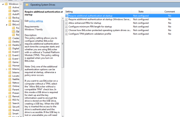Click the BitLocker folder icon in tree
This screenshot has height=117, width=180.
(x=10, y=25)
